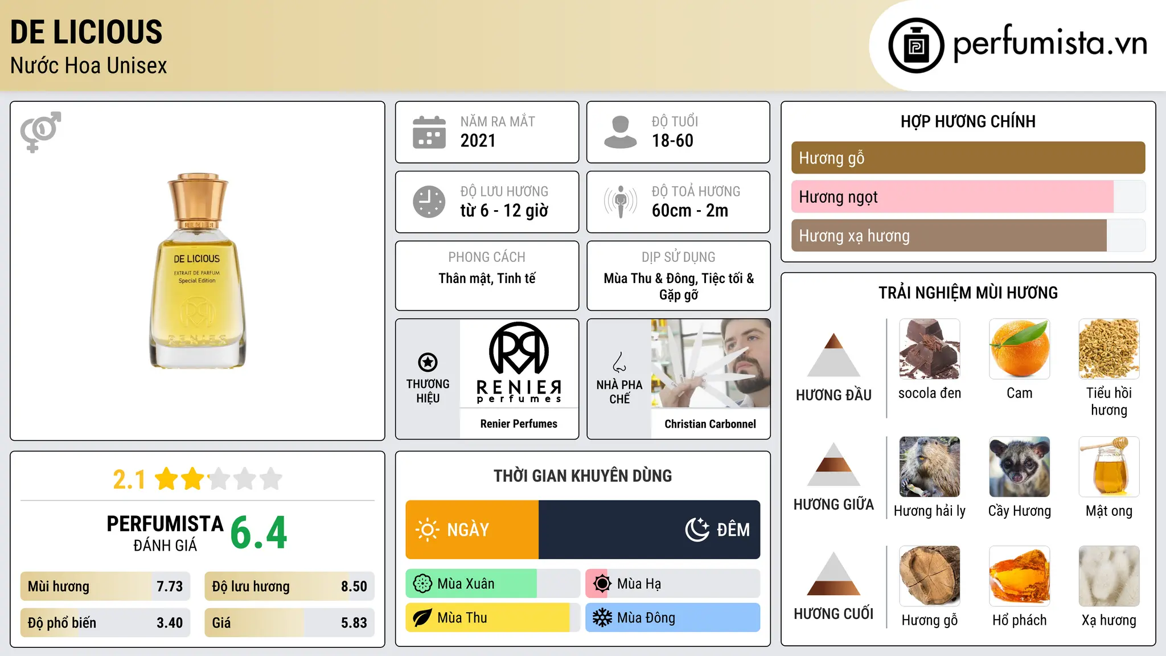Click the yellow rating stars
This screenshot has width=1166, height=656.
point(219,479)
